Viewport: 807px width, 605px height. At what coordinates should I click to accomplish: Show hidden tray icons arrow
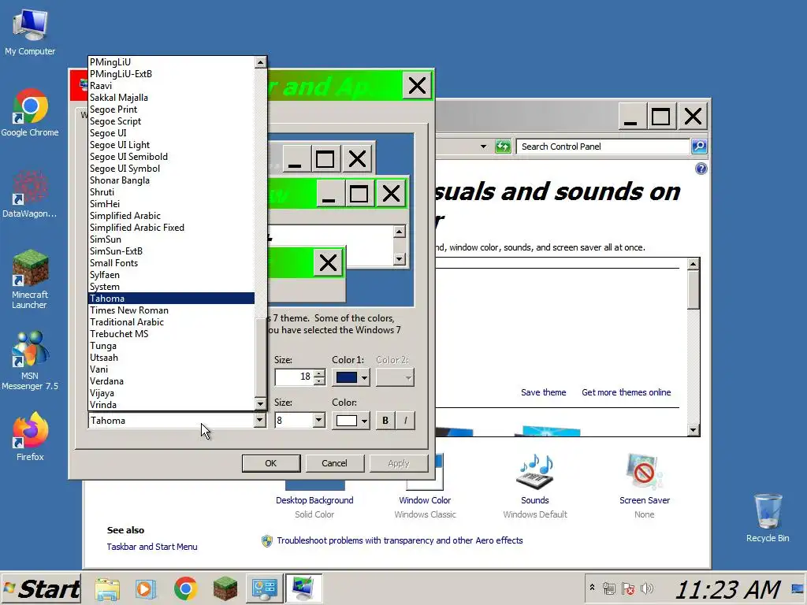click(x=592, y=588)
